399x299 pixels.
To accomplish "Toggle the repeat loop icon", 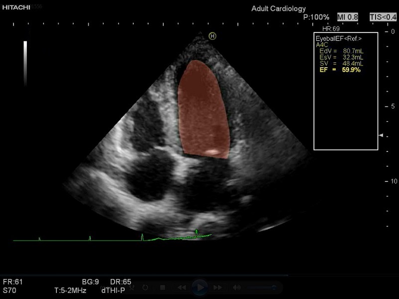I will point(145,288).
